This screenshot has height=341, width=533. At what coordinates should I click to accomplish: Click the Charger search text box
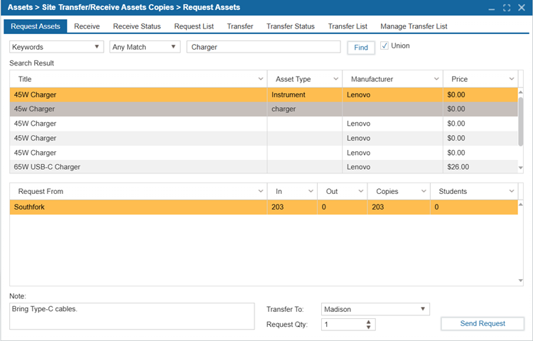[x=264, y=47]
